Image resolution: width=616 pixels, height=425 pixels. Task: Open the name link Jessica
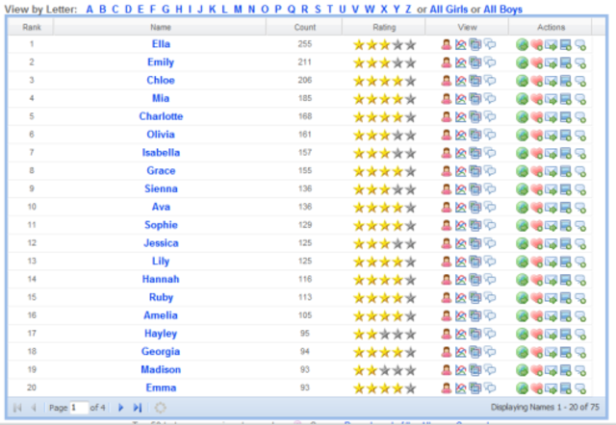[x=161, y=243]
